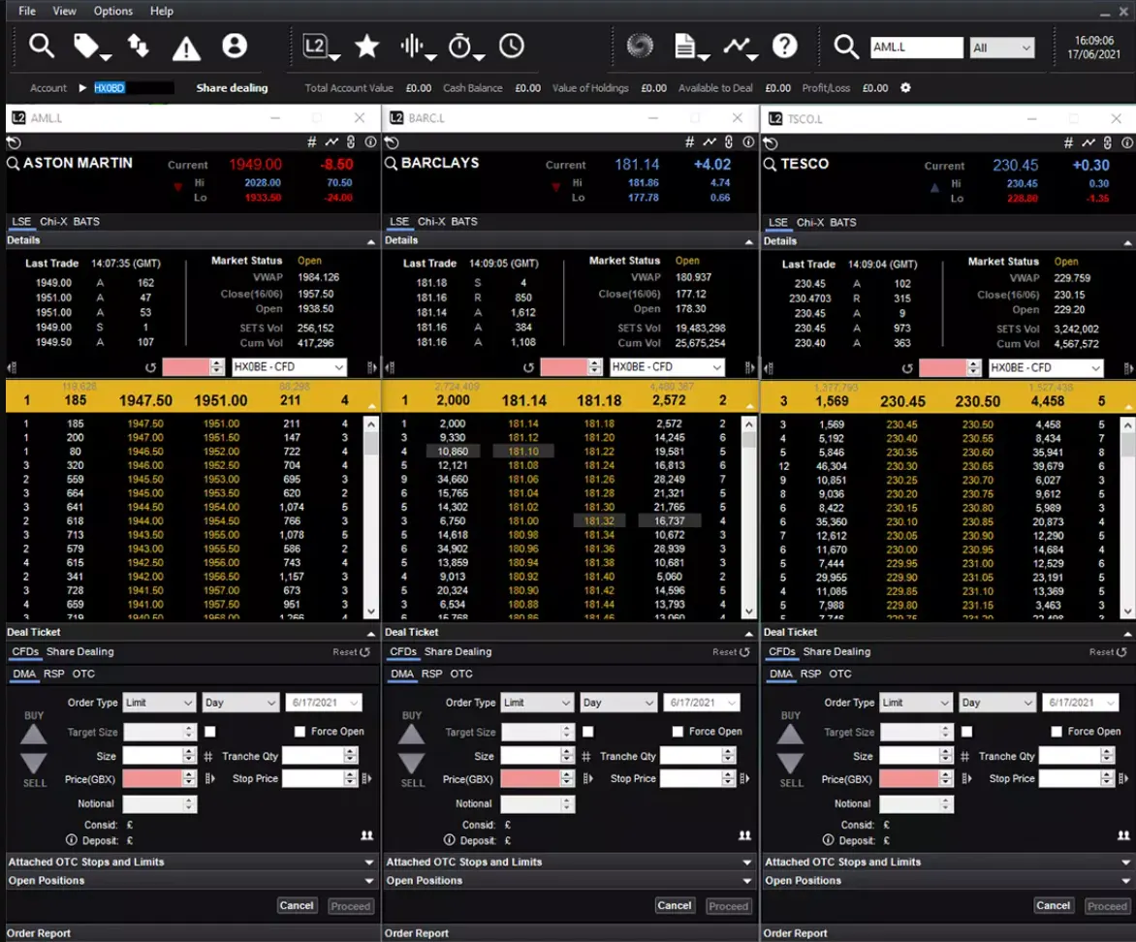This screenshot has width=1136, height=942.
Task: Click Tesco order book scrollbar up arrow
Action: click(1127, 424)
